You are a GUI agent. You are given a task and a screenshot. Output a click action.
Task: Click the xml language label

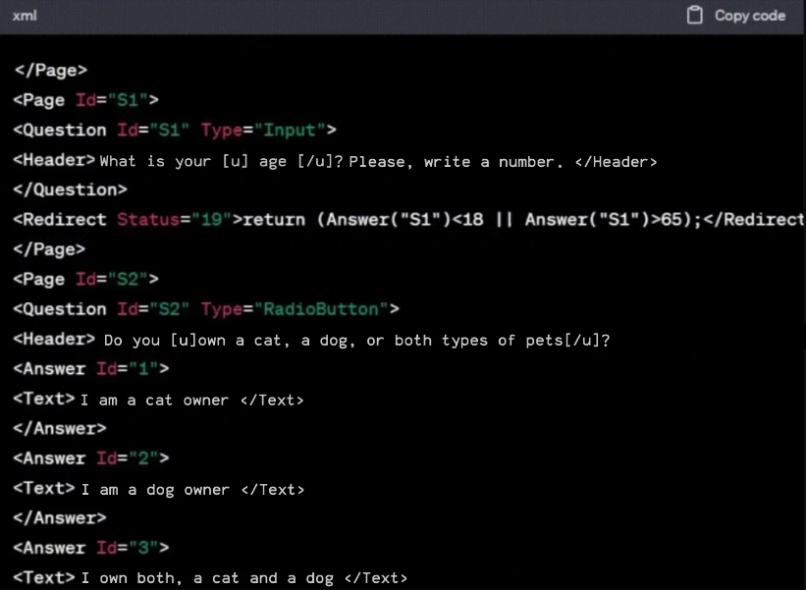[25, 16]
